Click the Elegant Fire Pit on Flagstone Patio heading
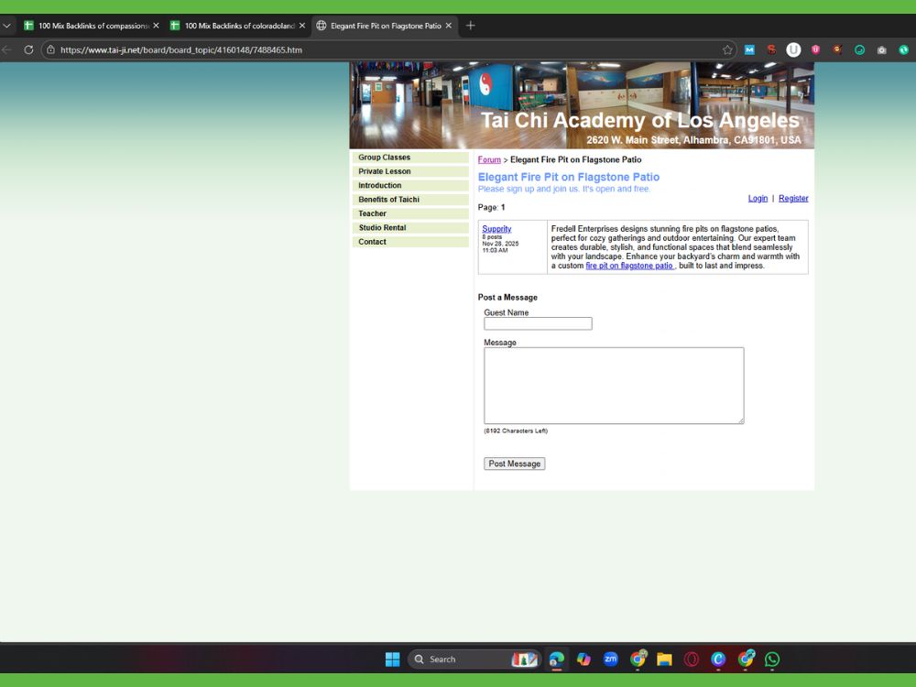 [569, 177]
